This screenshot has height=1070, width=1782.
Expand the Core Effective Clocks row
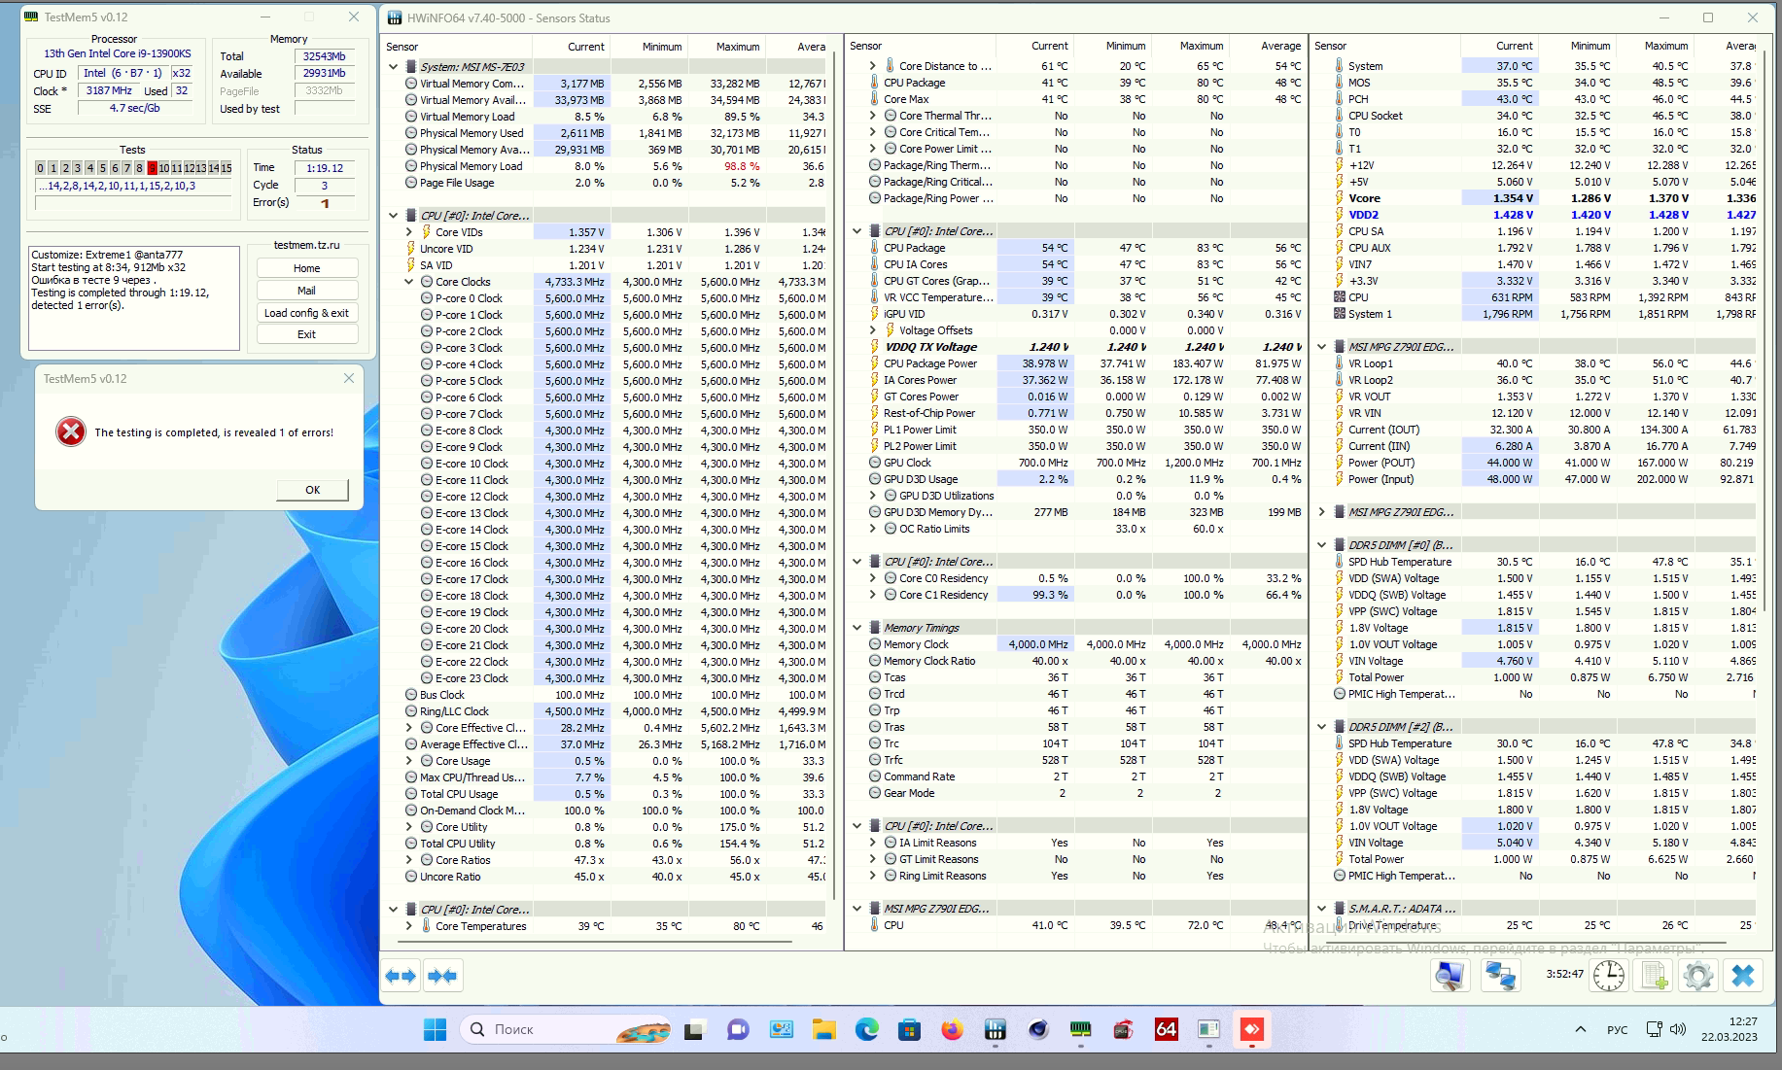tap(409, 728)
